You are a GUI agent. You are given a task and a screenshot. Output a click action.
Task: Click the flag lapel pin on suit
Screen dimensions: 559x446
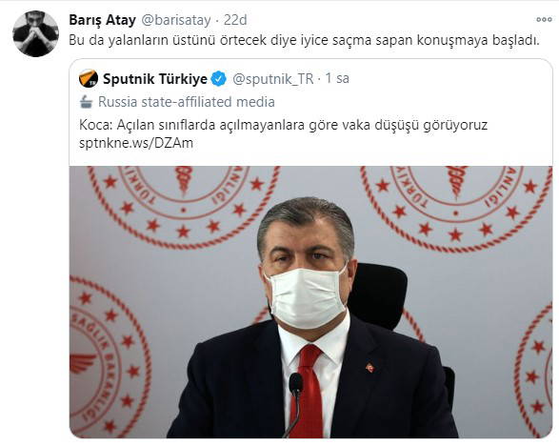(x=370, y=368)
